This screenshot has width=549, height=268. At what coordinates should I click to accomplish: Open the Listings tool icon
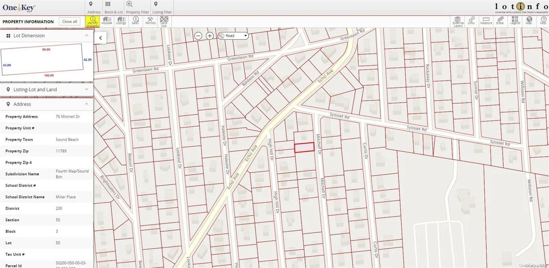click(x=121, y=21)
